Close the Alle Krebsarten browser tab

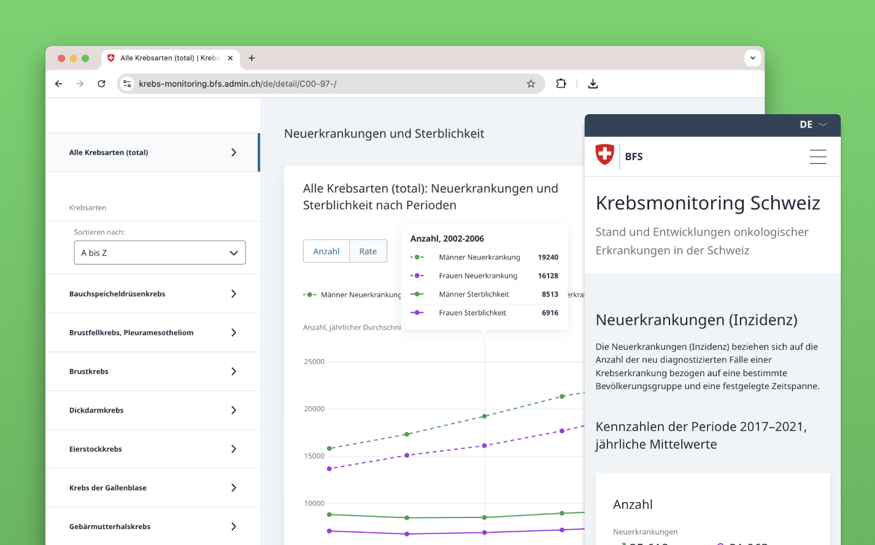[230, 58]
